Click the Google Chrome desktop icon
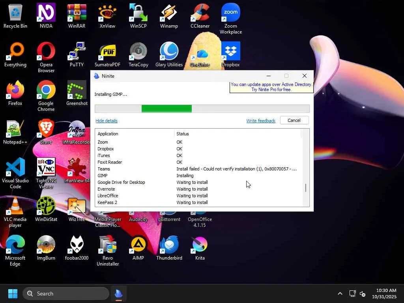Screen dimensions: 404x303 (x=46, y=96)
